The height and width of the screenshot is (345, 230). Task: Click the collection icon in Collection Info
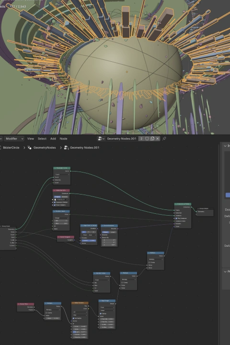click(x=56, y=199)
